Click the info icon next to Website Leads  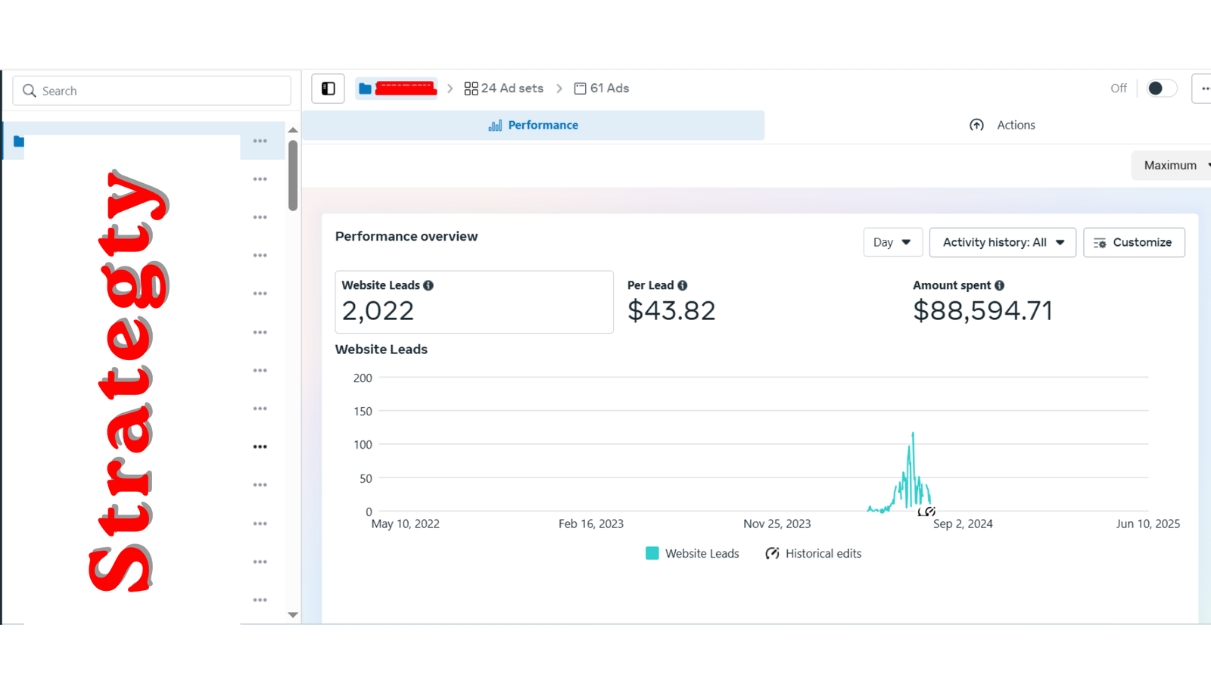click(428, 285)
